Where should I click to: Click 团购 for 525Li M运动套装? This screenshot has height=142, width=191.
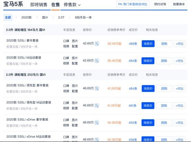coord(164,61)
